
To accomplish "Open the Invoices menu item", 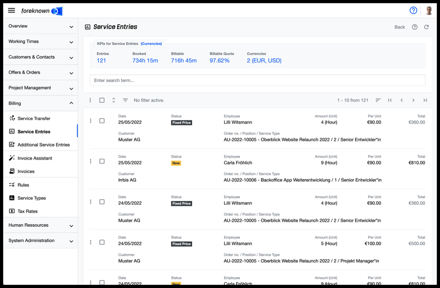I will coord(40,171).
